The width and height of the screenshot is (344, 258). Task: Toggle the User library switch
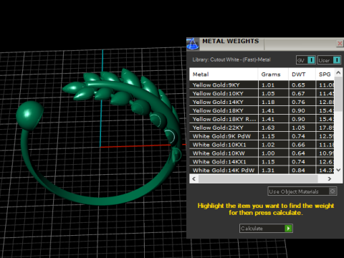[329, 60]
